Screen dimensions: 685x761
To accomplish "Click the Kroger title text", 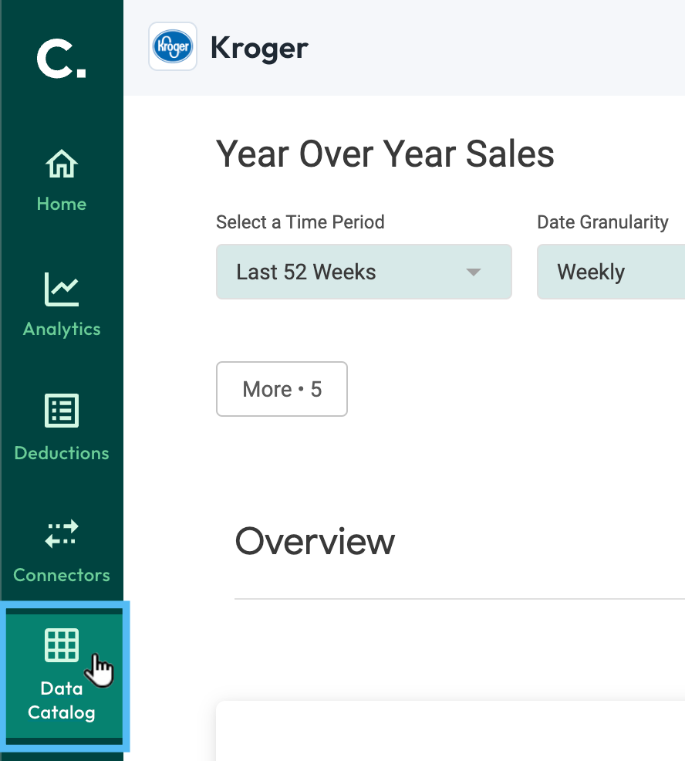I will coord(259,49).
